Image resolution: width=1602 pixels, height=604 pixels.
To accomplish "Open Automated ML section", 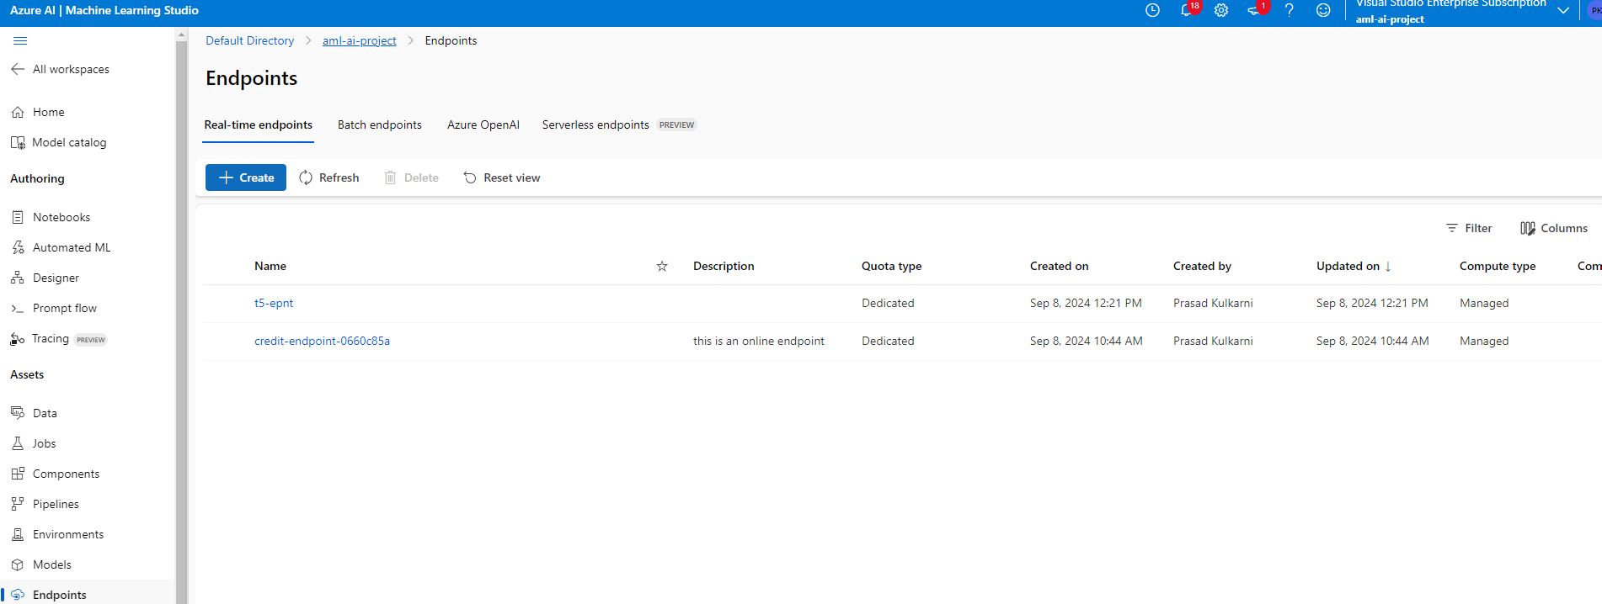I will coord(61,247).
